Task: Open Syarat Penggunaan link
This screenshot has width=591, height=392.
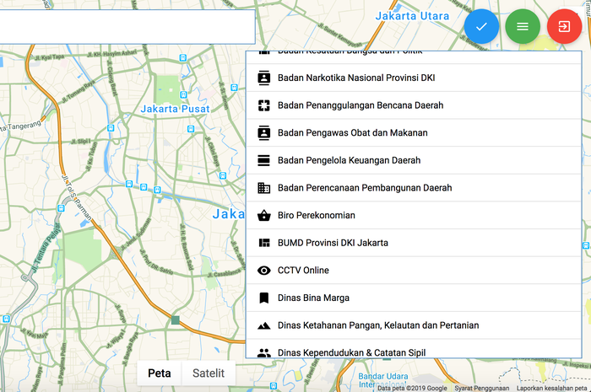Action: coord(482,388)
